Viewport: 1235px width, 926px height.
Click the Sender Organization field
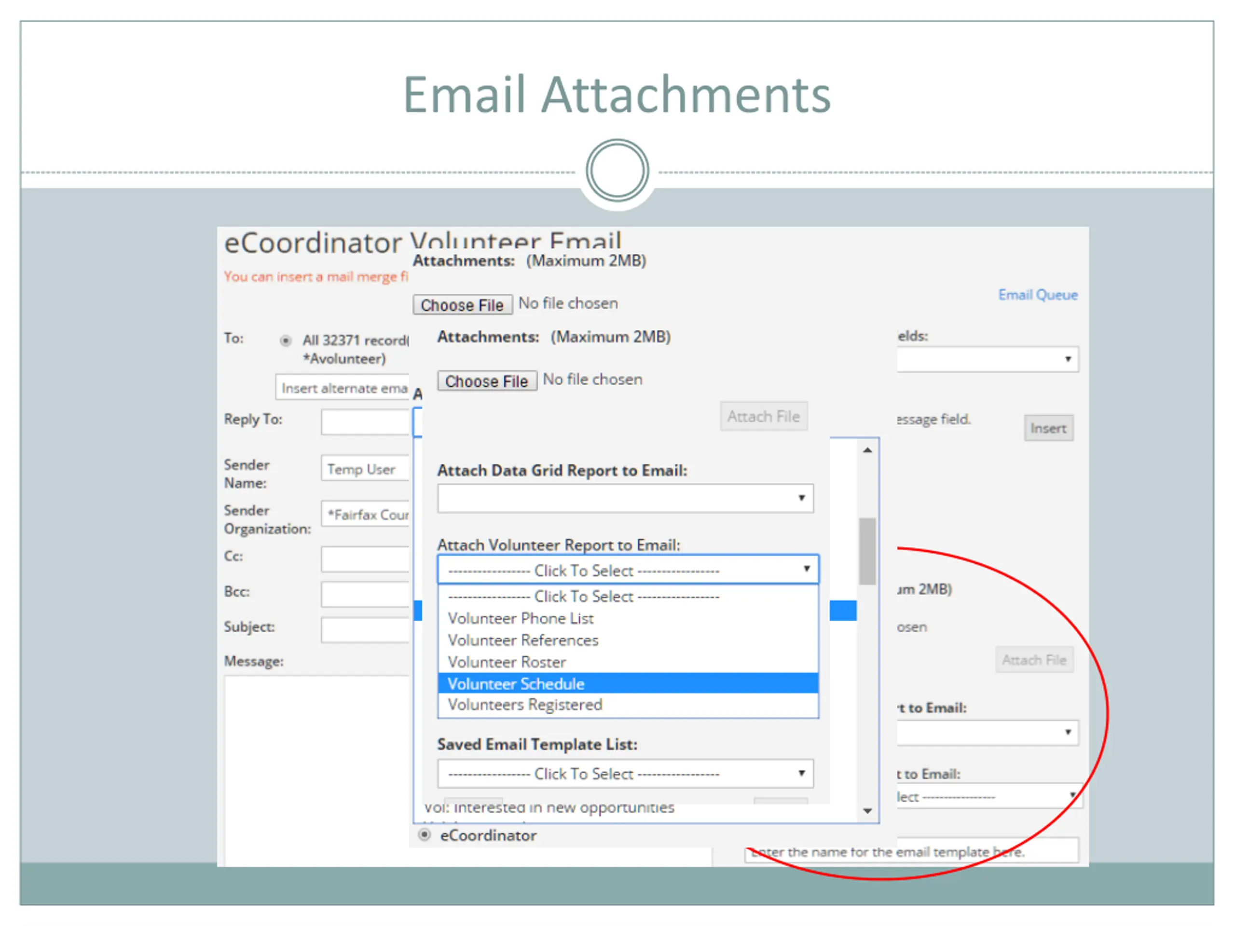click(x=365, y=514)
